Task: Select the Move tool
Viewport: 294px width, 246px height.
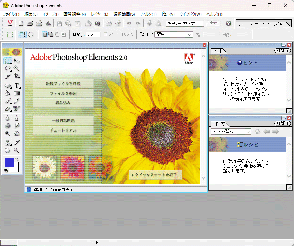Action: pos(16,61)
